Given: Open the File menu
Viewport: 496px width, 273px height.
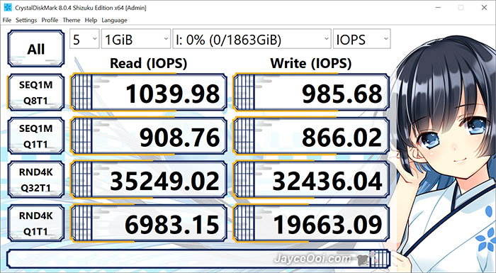Looking at the screenshot, I should pyautogui.click(x=6, y=20).
